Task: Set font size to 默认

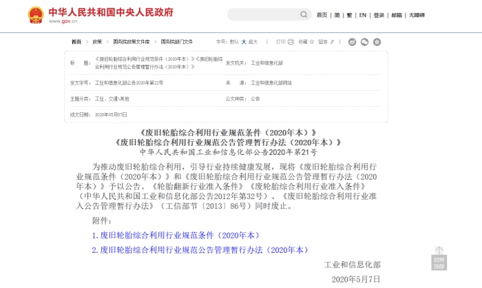Action: click(234, 42)
